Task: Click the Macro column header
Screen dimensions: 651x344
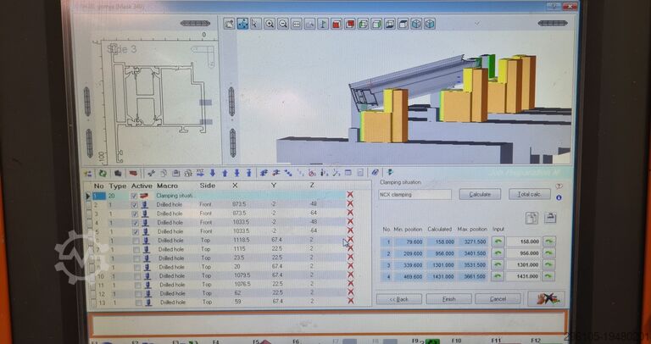Action: (x=167, y=185)
